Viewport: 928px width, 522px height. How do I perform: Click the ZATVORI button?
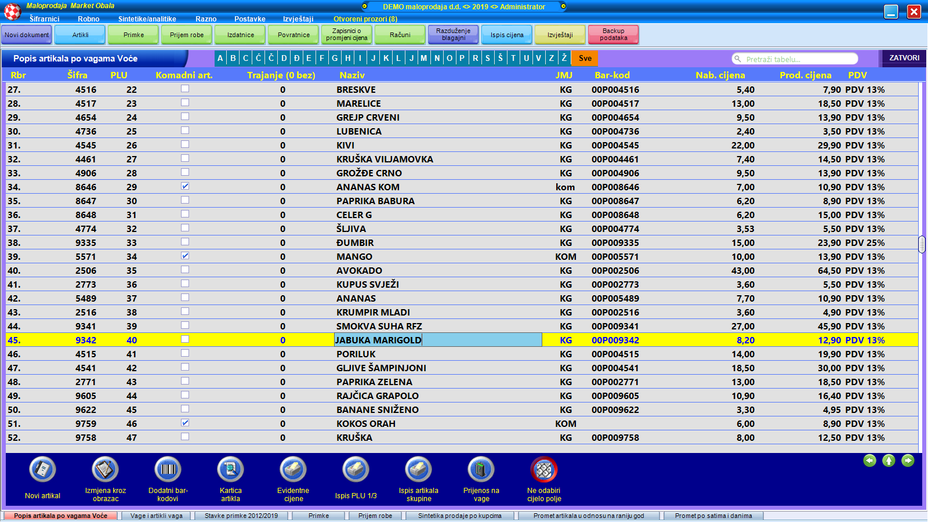(x=904, y=58)
